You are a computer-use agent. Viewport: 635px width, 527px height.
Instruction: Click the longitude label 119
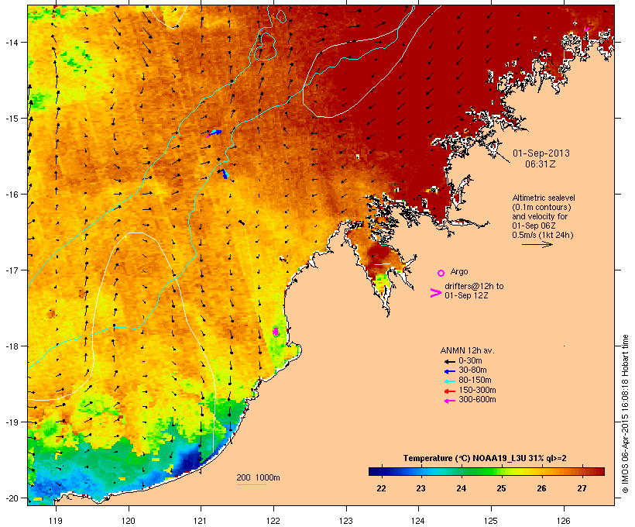pos(56,521)
